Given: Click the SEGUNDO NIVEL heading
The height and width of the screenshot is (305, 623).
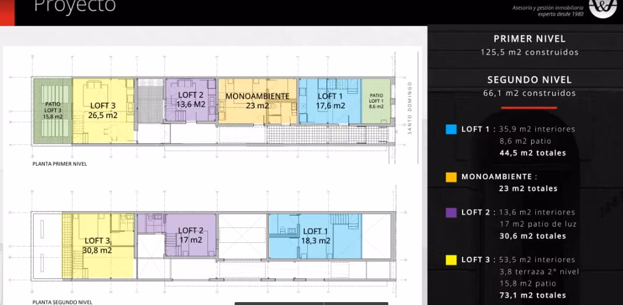Looking at the screenshot, I should (529, 79).
